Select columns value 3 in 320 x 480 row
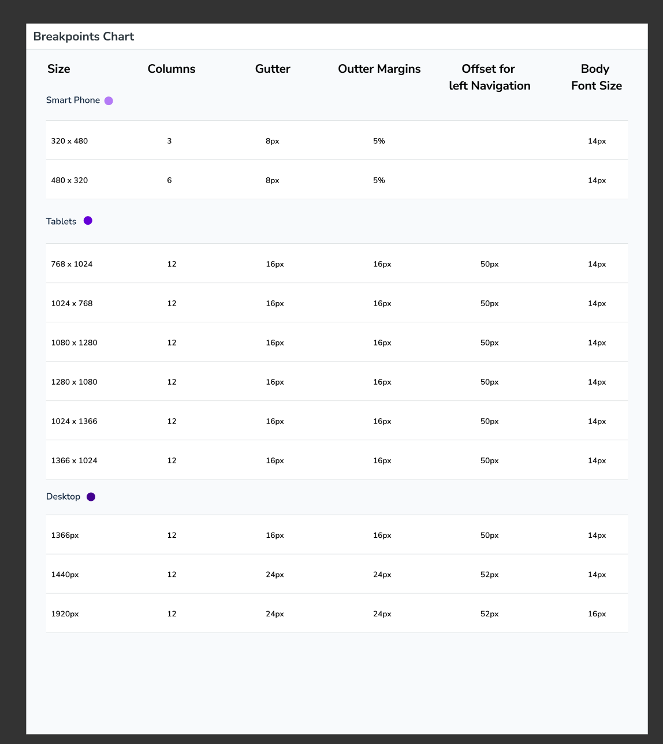The width and height of the screenshot is (663, 744). (169, 141)
